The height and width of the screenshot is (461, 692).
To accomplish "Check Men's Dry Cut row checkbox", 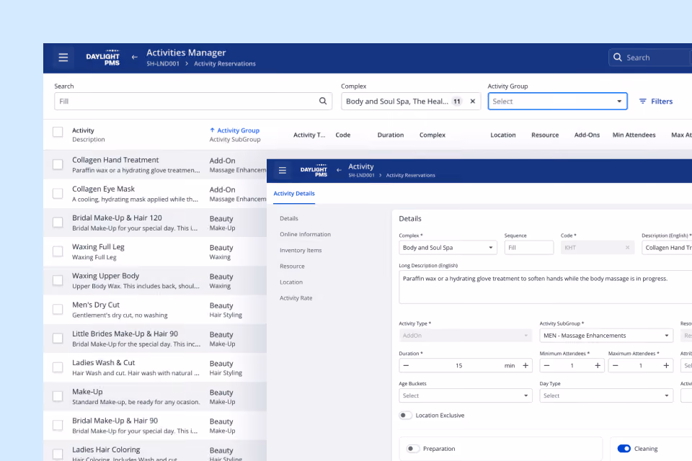I will (x=58, y=309).
